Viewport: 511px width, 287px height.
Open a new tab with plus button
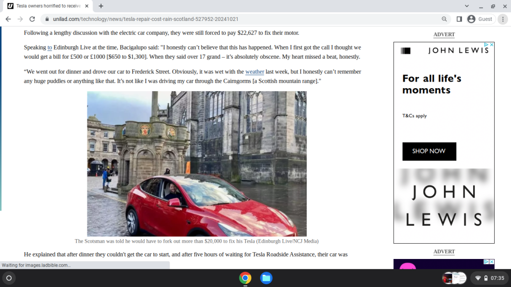[x=101, y=6]
